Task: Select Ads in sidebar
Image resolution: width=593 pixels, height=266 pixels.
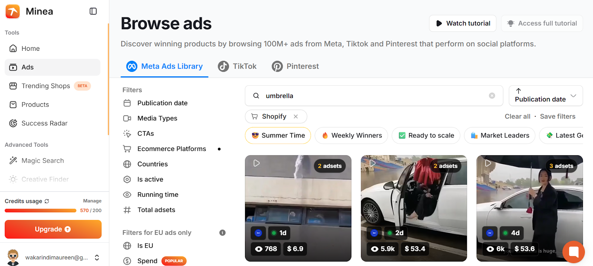Action: 53,67
